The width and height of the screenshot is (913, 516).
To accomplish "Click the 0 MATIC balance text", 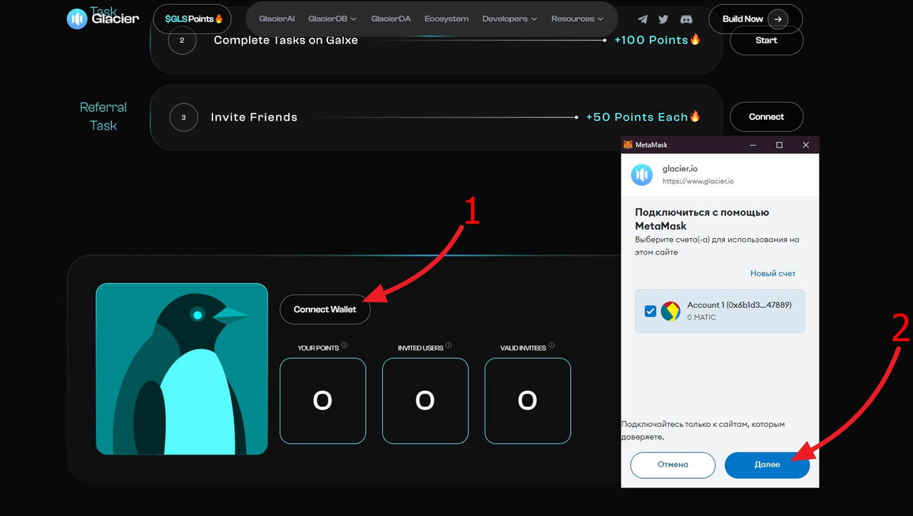I will [701, 317].
